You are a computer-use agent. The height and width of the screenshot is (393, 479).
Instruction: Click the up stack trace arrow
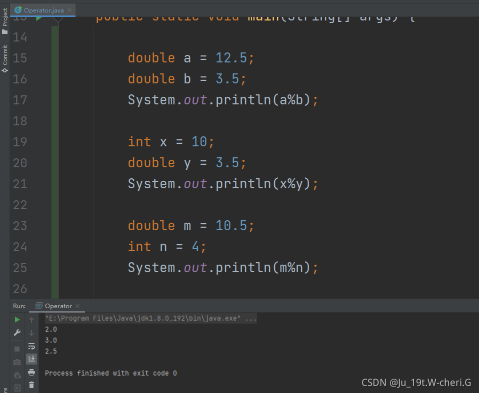(31, 320)
